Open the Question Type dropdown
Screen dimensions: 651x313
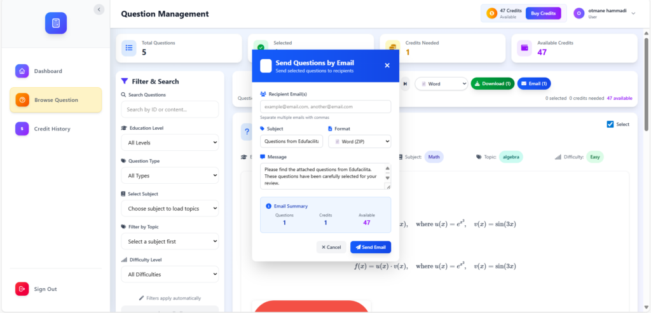coord(170,176)
